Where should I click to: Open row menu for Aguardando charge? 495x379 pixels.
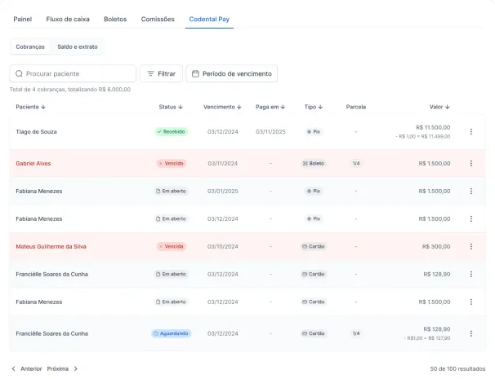click(471, 333)
